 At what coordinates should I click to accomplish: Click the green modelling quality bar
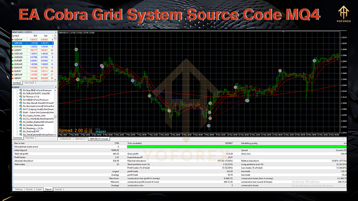click(x=237, y=147)
